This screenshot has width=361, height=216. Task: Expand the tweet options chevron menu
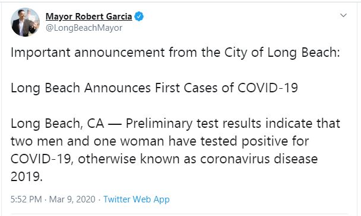344,15
